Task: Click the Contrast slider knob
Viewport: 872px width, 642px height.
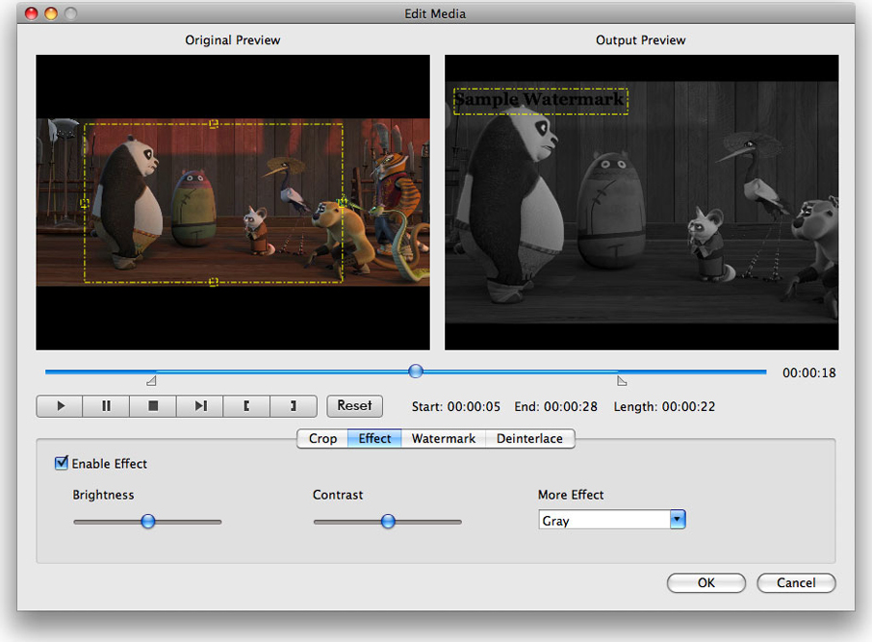Action: 388,522
